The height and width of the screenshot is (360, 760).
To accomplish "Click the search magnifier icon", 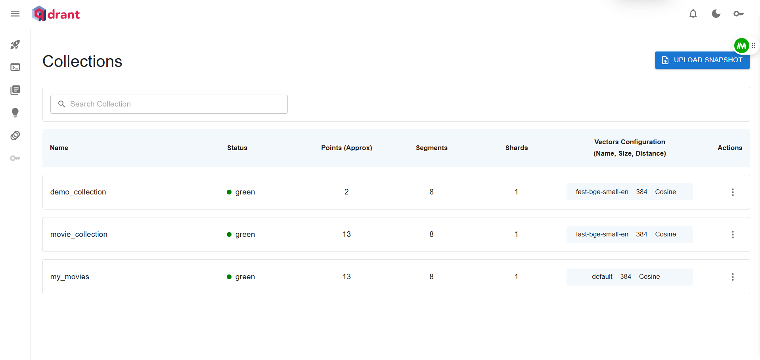I will [61, 104].
